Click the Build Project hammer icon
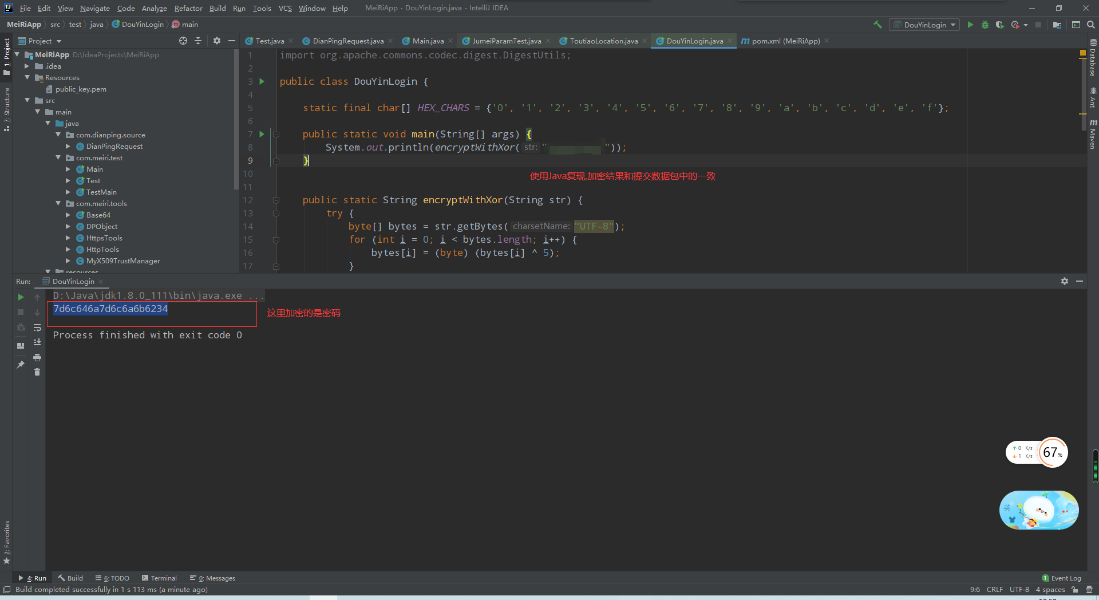Image resolution: width=1099 pixels, height=600 pixels. [x=877, y=25]
